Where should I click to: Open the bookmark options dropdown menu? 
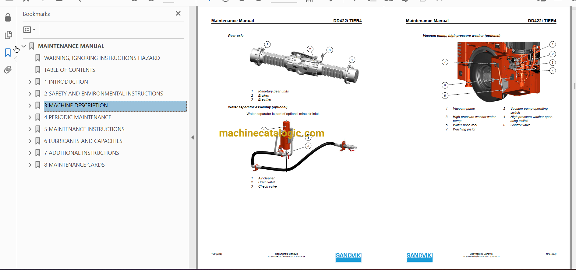30,29
